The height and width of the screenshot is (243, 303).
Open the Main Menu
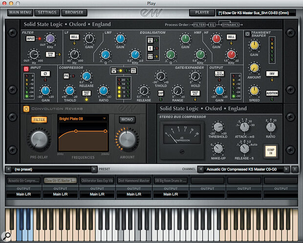(20, 13)
